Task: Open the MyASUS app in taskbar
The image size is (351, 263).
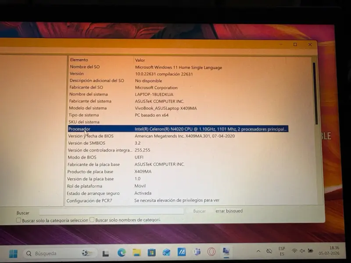Action: point(182,252)
